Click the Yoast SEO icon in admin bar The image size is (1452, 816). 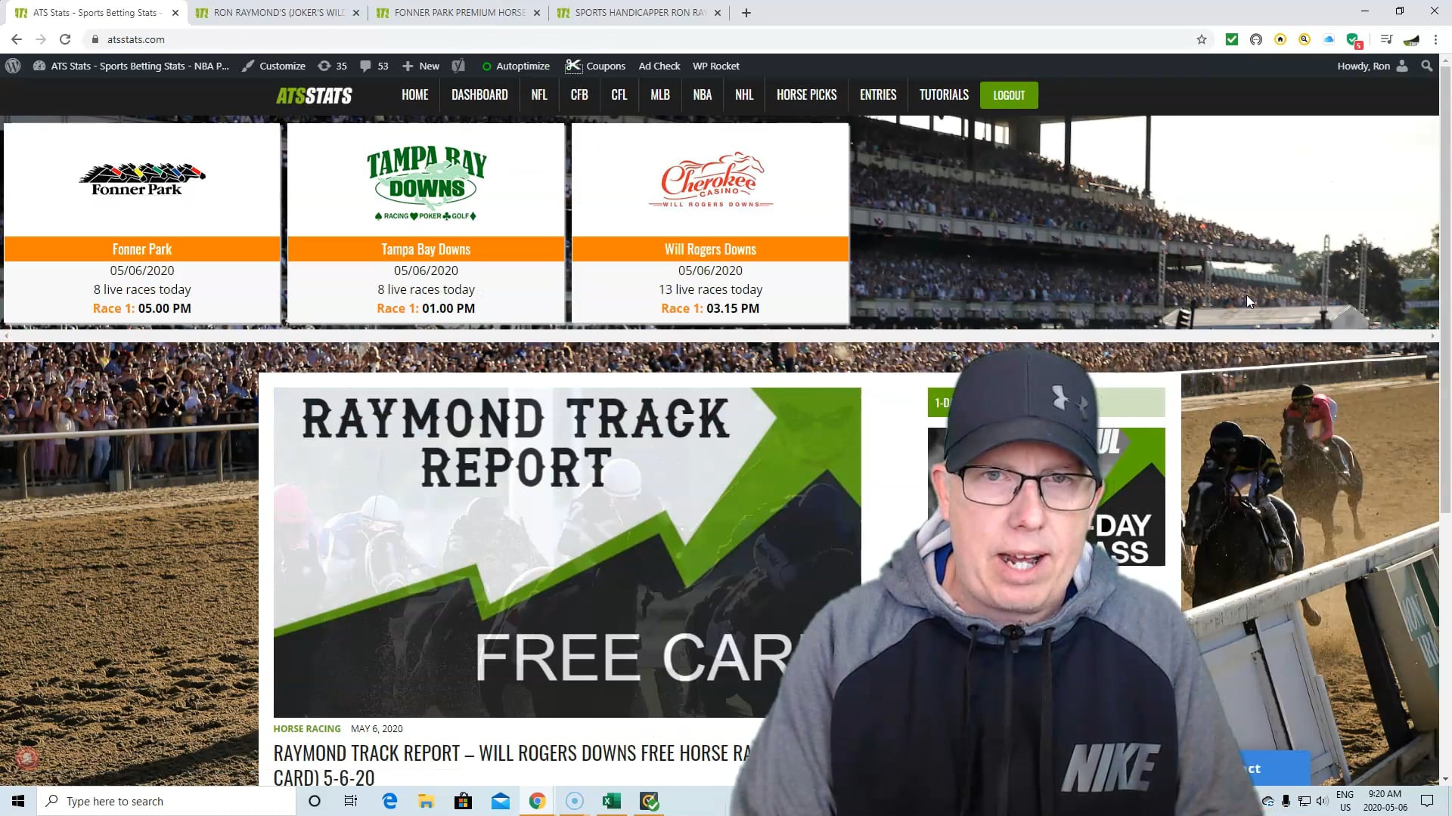[458, 66]
